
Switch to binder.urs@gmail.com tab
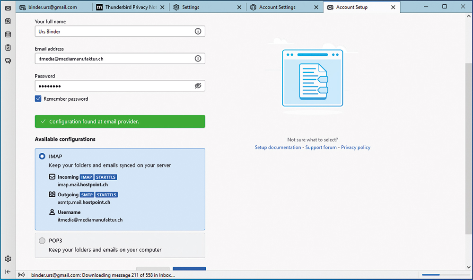pos(52,7)
